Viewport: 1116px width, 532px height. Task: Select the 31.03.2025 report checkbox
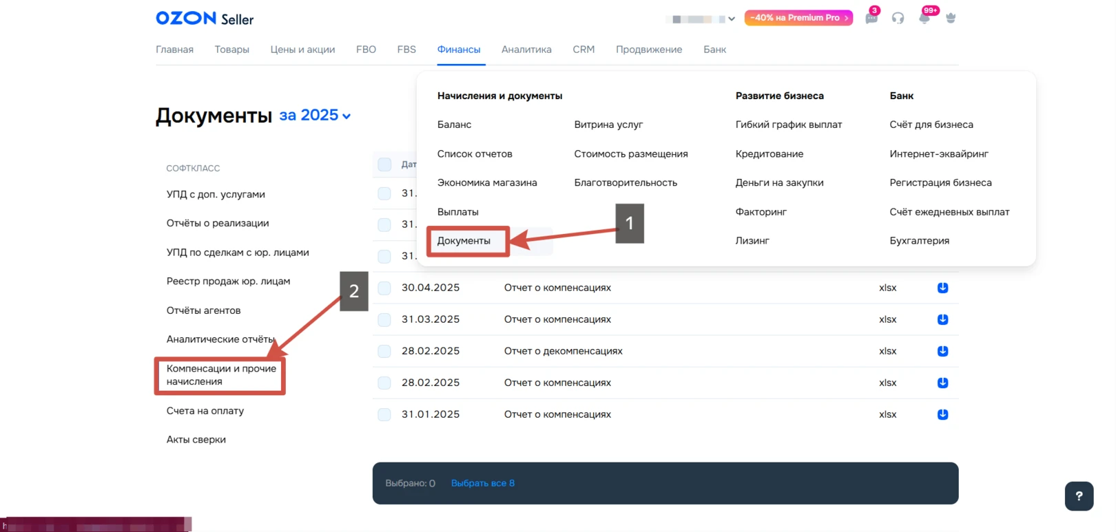coord(384,319)
